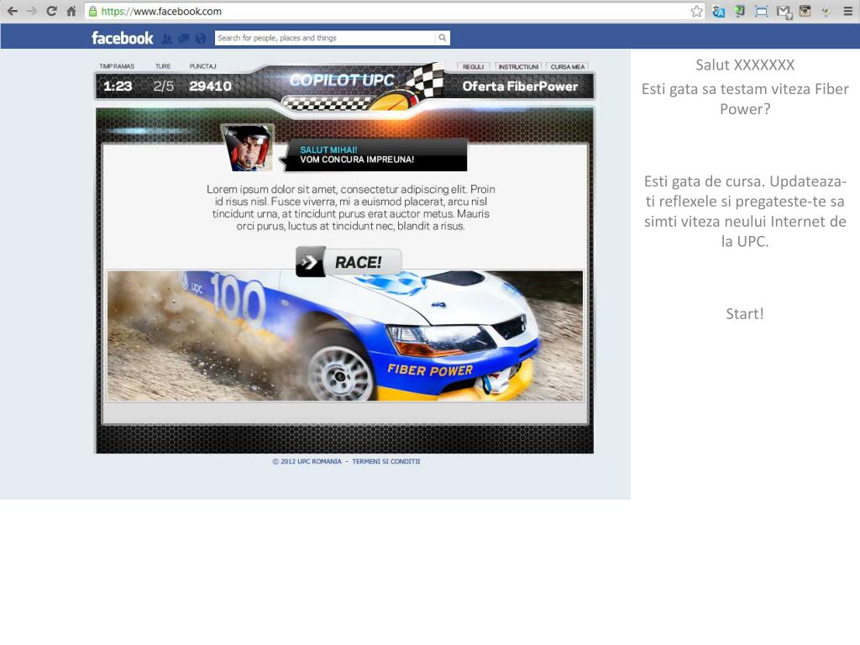Click the browser forward arrow
The width and height of the screenshot is (860, 645).
[32, 11]
